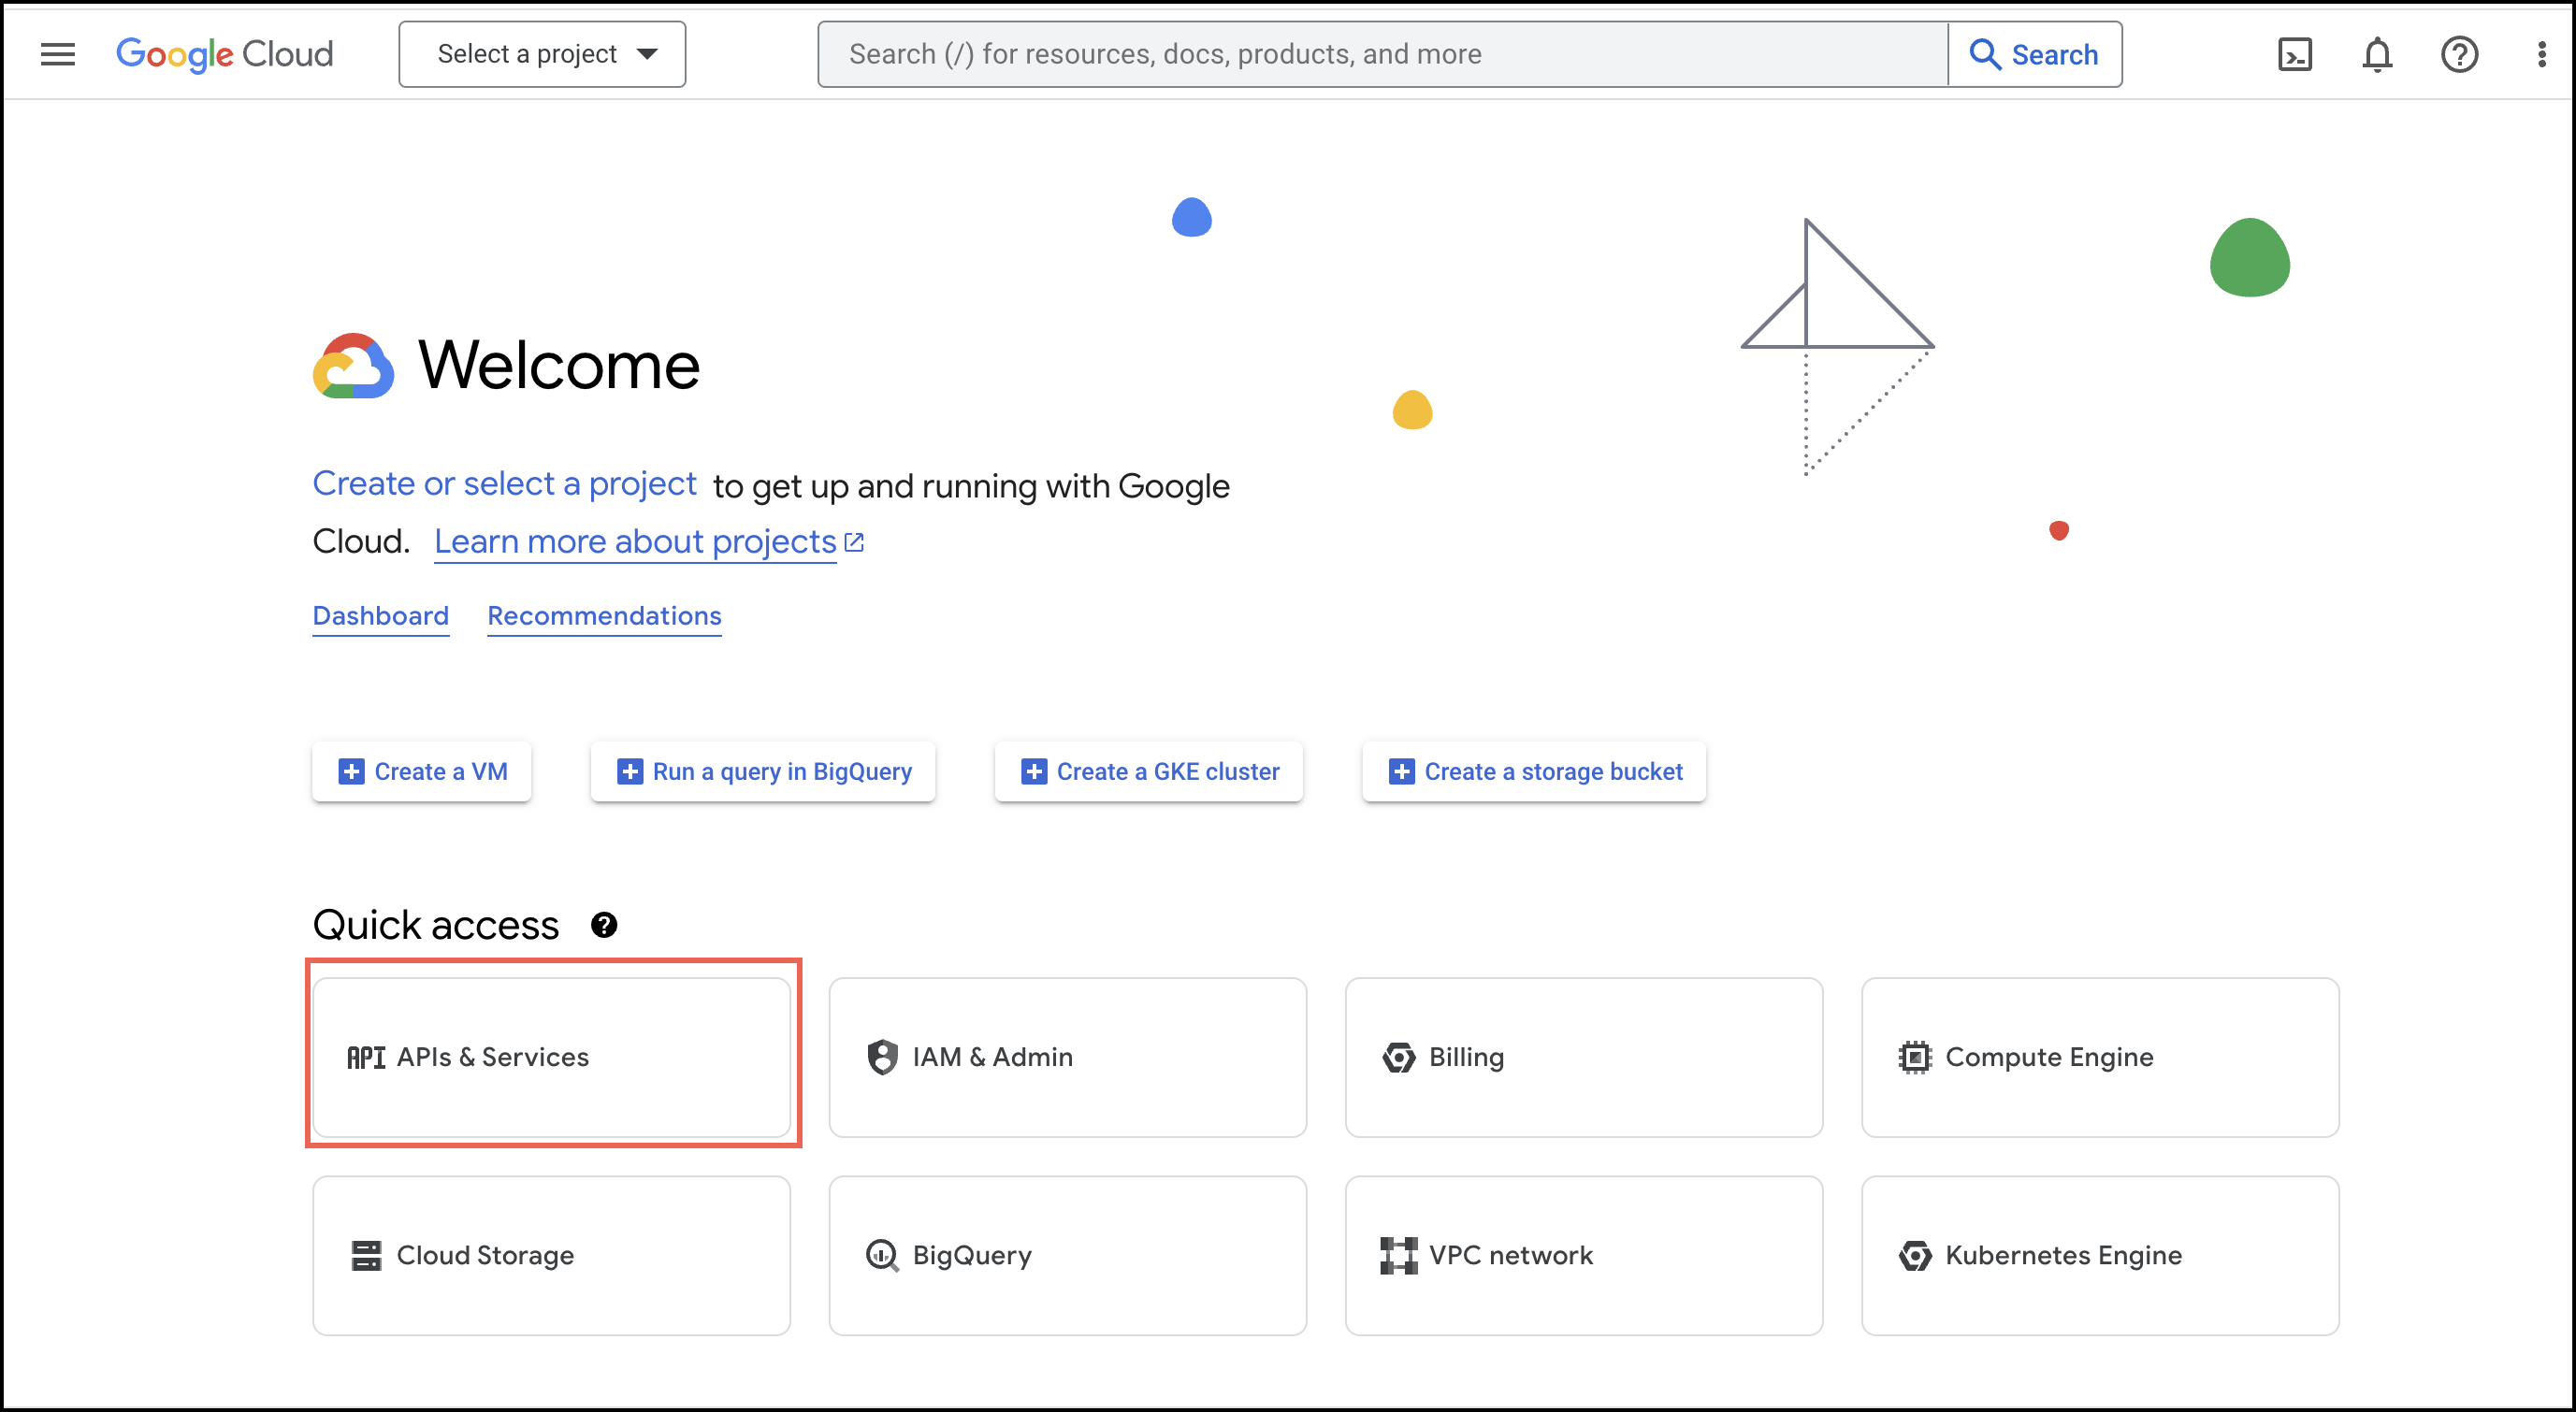The width and height of the screenshot is (2576, 1412).
Task: Click the API icon in APIs & Services
Action: pos(366,1057)
